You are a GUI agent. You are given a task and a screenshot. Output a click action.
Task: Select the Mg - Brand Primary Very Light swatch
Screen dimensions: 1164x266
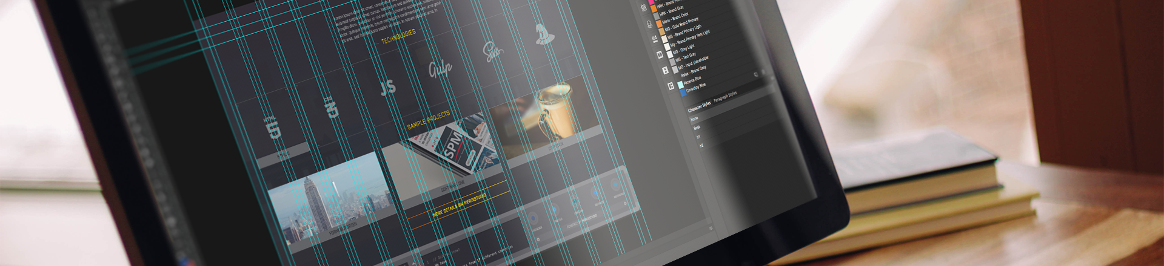click(686, 41)
